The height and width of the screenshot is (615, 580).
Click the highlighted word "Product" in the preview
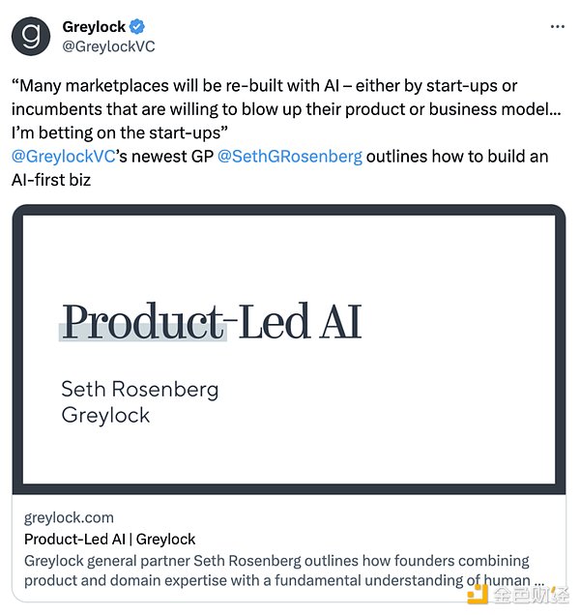tap(143, 322)
